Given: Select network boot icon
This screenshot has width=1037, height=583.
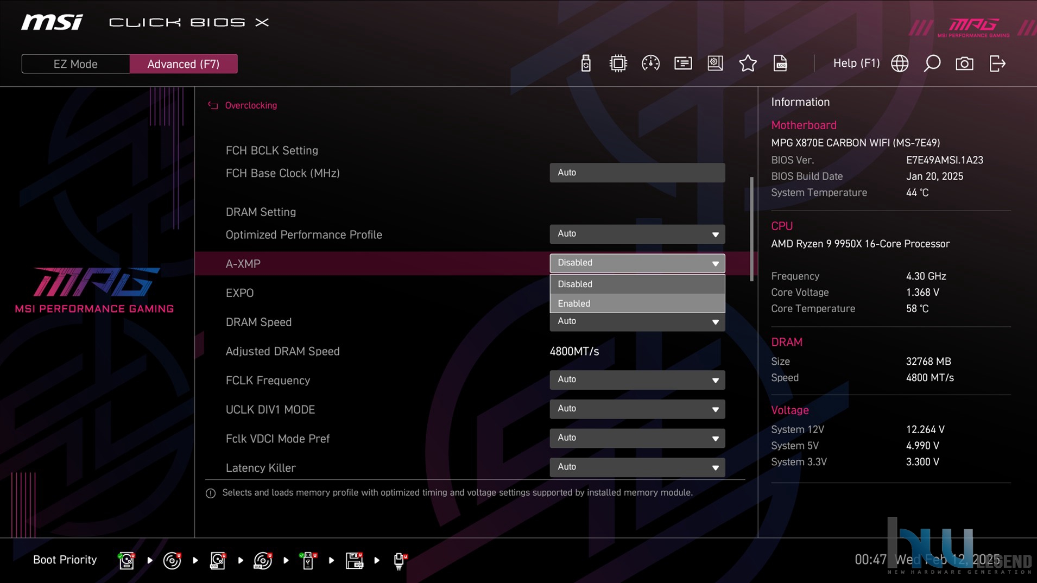Looking at the screenshot, I should pyautogui.click(x=400, y=560).
